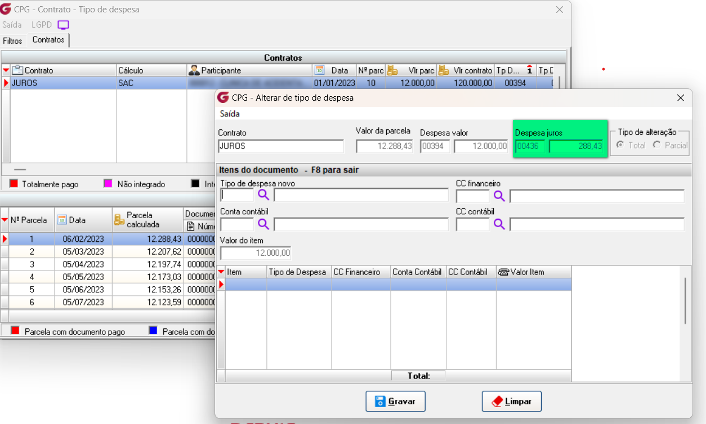Close the Alterar de tipo de despesa dialog
Viewport: 706px width, 424px height.
click(680, 98)
